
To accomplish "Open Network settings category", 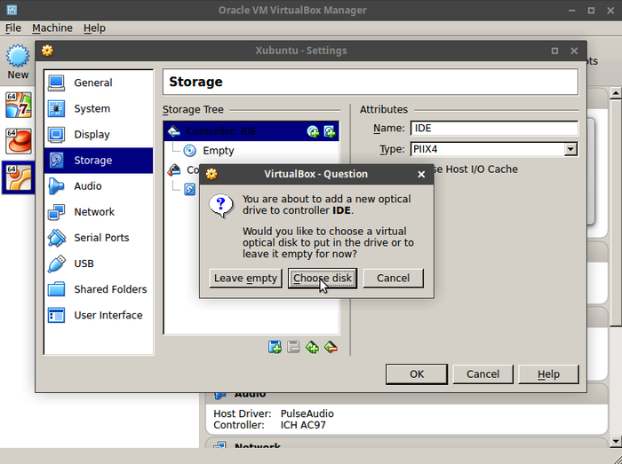I will [99, 212].
